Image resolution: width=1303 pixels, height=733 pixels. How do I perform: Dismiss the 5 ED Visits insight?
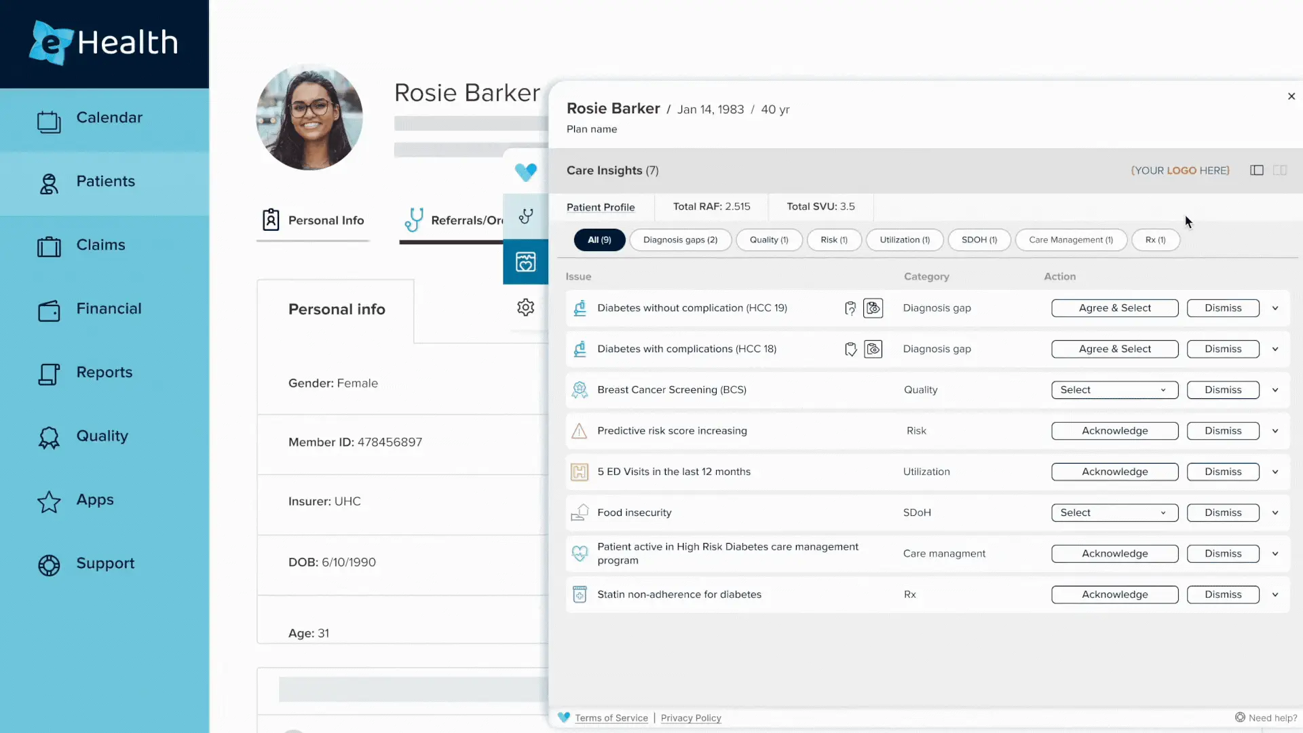(1222, 472)
